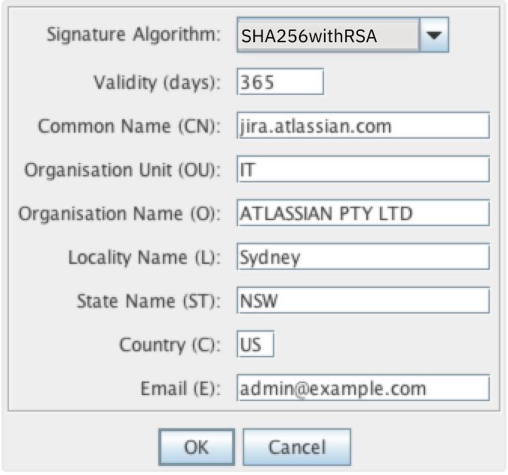This screenshot has width=508, height=475.
Task: Open the Signature Algorithm dropdown arrow
Action: (x=433, y=35)
